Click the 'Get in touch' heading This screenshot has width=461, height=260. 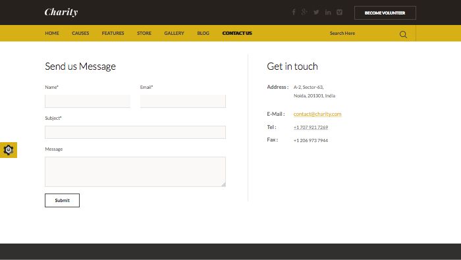click(x=292, y=66)
